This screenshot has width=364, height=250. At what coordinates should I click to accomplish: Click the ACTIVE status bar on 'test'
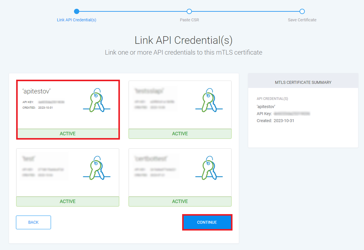pyautogui.click(x=67, y=202)
